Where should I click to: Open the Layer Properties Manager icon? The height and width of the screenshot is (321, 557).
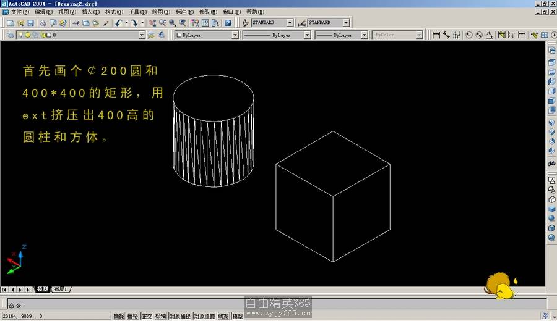(11, 35)
